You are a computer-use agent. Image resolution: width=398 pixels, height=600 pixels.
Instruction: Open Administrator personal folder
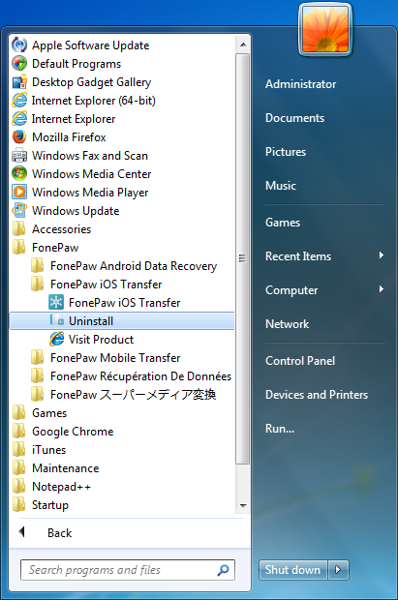[x=301, y=84]
